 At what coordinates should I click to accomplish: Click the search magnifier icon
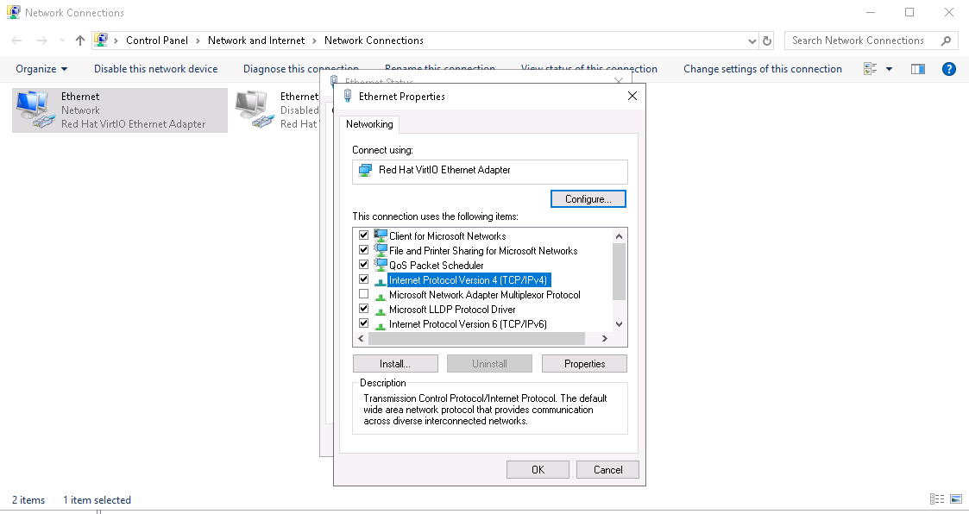tap(946, 41)
